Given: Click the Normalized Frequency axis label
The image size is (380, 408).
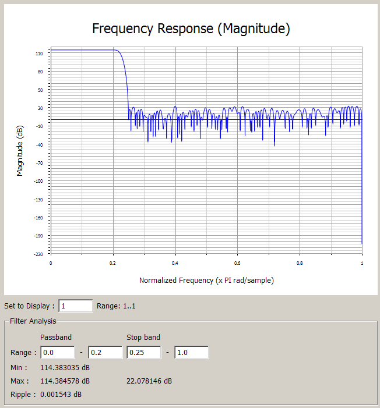Looking at the screenshot, I should pos(206,281).
